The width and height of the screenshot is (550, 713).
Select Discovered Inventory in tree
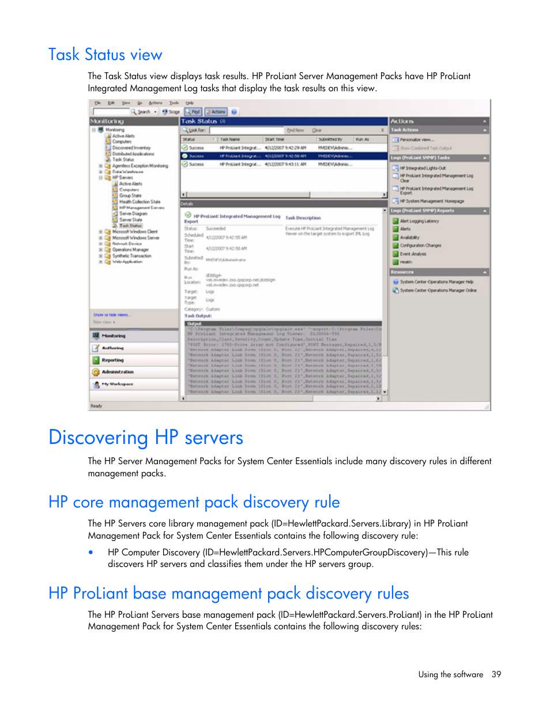pos(131,148)
